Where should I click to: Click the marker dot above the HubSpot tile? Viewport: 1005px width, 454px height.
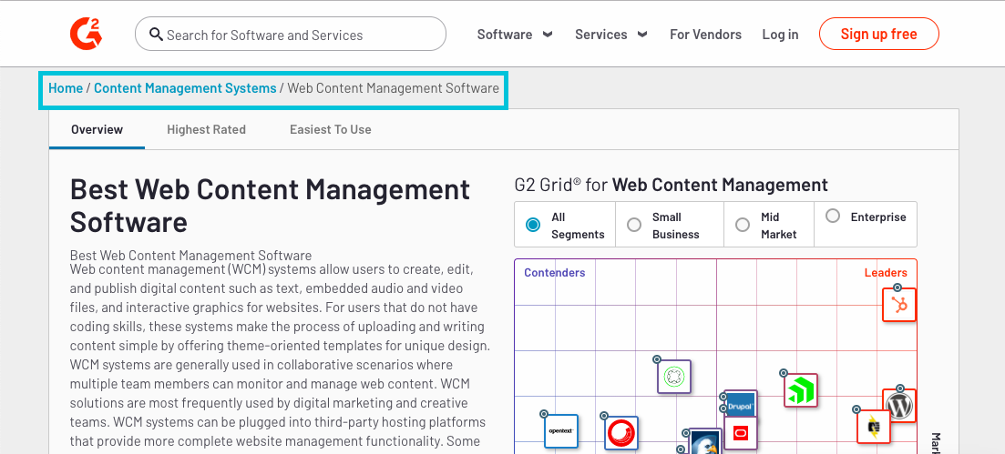(x=897, y=288)
